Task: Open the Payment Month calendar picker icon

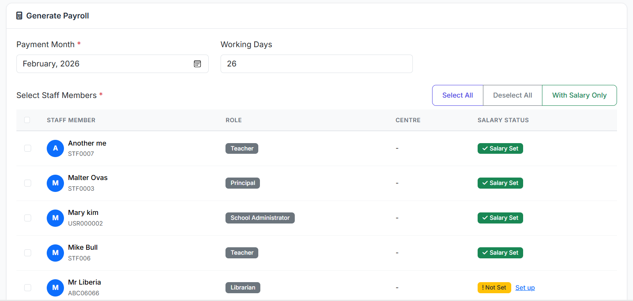Action: tap(197, 64)
